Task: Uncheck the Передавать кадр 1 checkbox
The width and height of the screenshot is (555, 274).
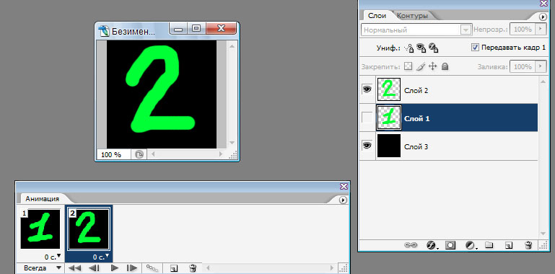Action: pos(476,48)
